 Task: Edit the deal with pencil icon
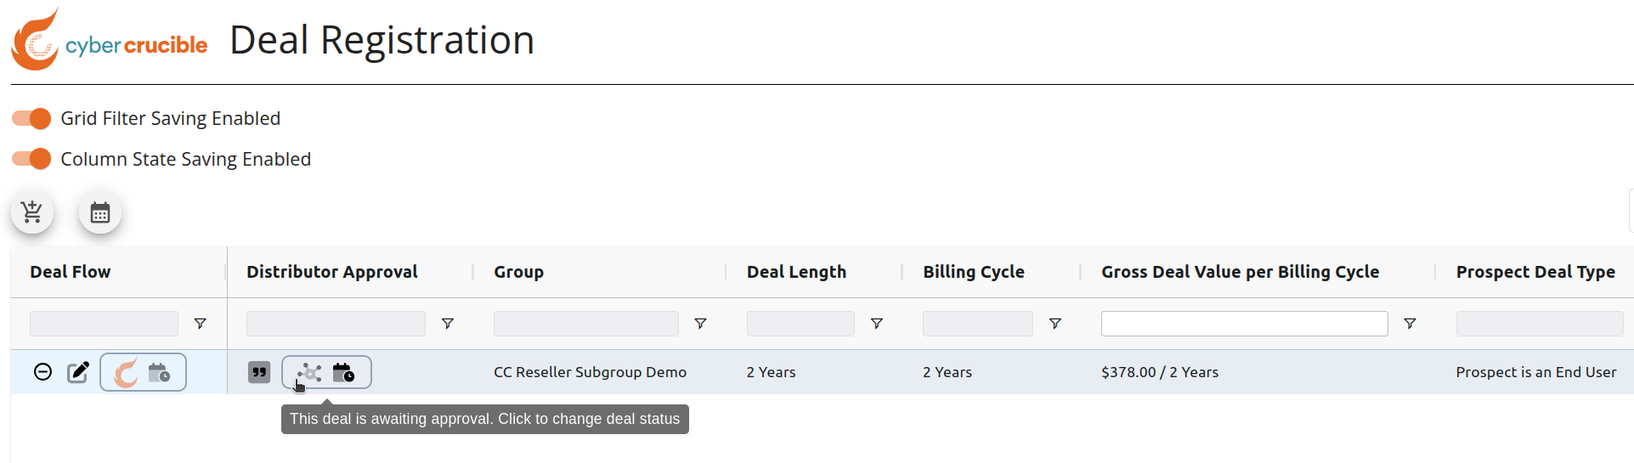pos(78,372)
